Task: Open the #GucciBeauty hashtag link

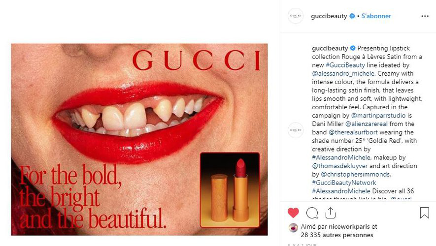Action: (x=345, y=65)
